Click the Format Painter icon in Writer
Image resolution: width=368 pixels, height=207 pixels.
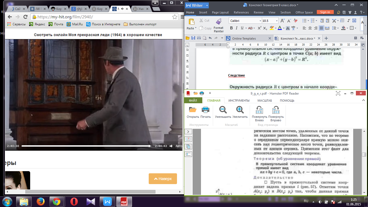pos(218,22)
